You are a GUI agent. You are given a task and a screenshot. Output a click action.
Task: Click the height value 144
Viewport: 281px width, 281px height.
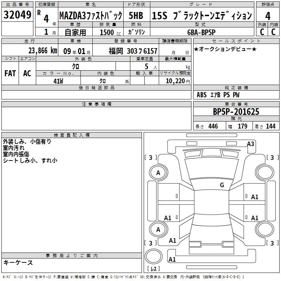[270, 126]
